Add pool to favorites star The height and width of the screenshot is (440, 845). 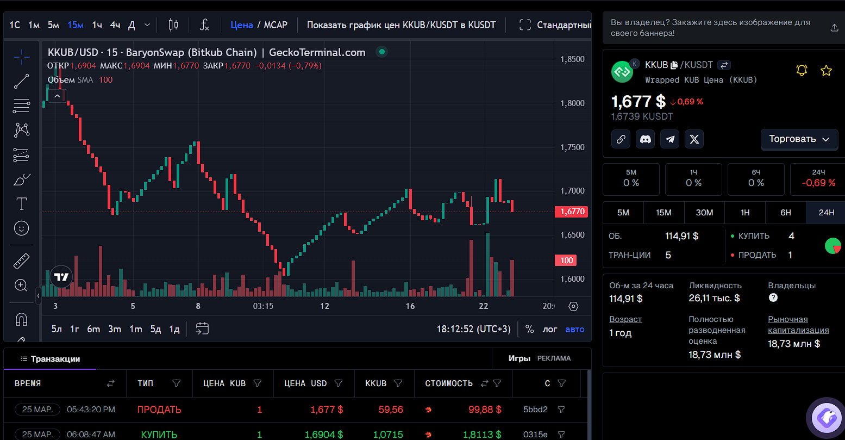click(x=826, y=70)
